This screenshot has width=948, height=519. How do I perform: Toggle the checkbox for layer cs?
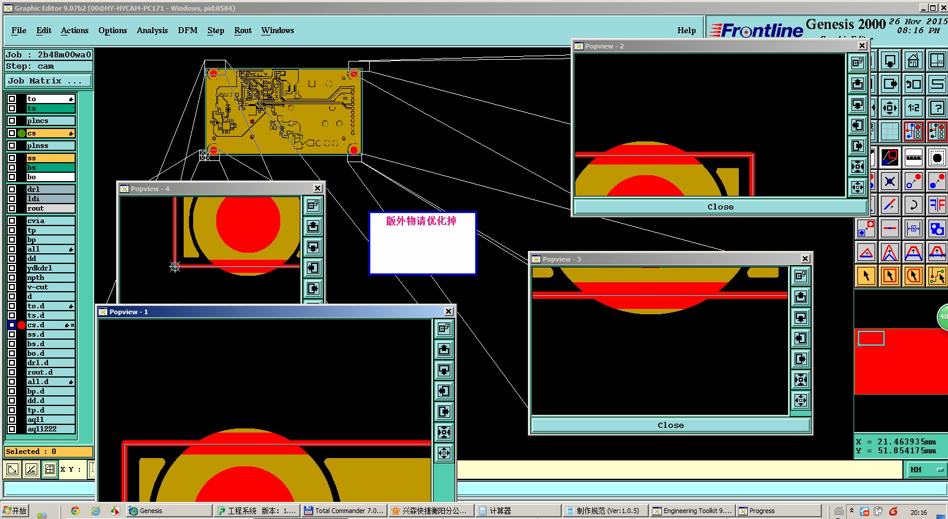point(12,133)
